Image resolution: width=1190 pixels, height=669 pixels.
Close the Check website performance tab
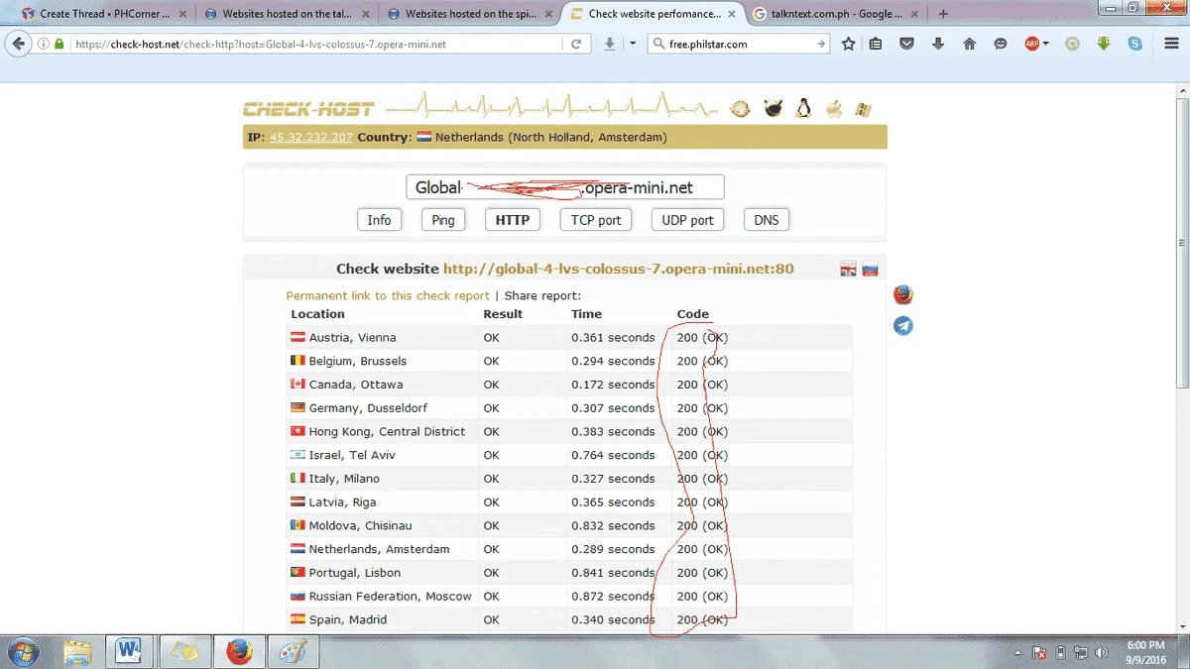tap(731, 14)
